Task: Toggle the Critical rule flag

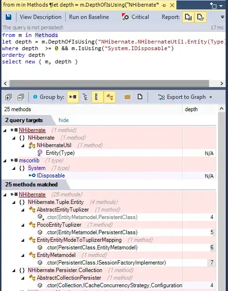Action: pyautogui.click(x=135, y=17)
